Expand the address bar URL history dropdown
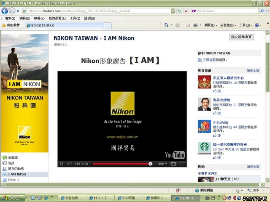270x202 pixels. 173,11
